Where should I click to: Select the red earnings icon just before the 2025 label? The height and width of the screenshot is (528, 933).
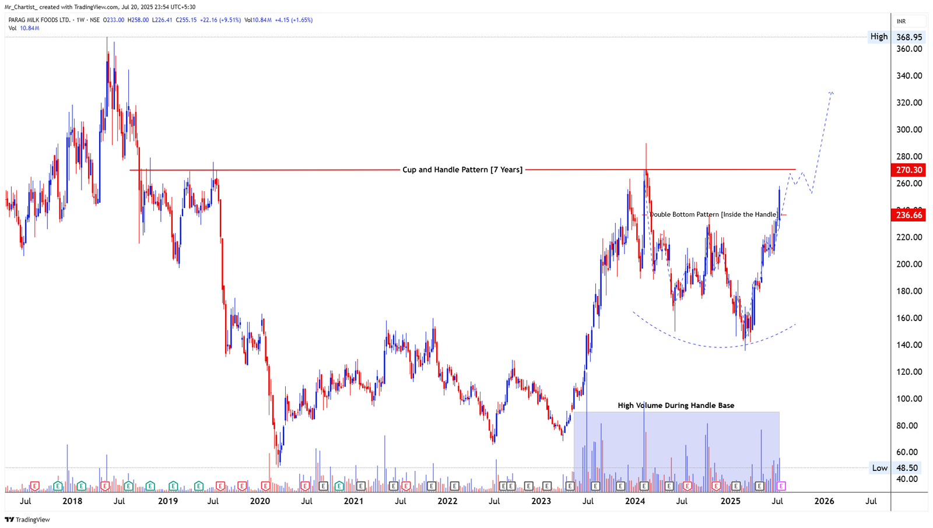[x=715, y=485]
